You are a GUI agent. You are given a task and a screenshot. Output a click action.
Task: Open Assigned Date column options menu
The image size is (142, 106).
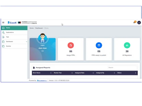pyautogui.click(x=93, y=73)
